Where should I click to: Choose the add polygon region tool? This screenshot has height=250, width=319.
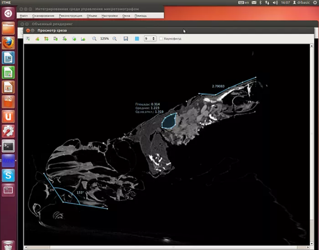tap(65, 39)
